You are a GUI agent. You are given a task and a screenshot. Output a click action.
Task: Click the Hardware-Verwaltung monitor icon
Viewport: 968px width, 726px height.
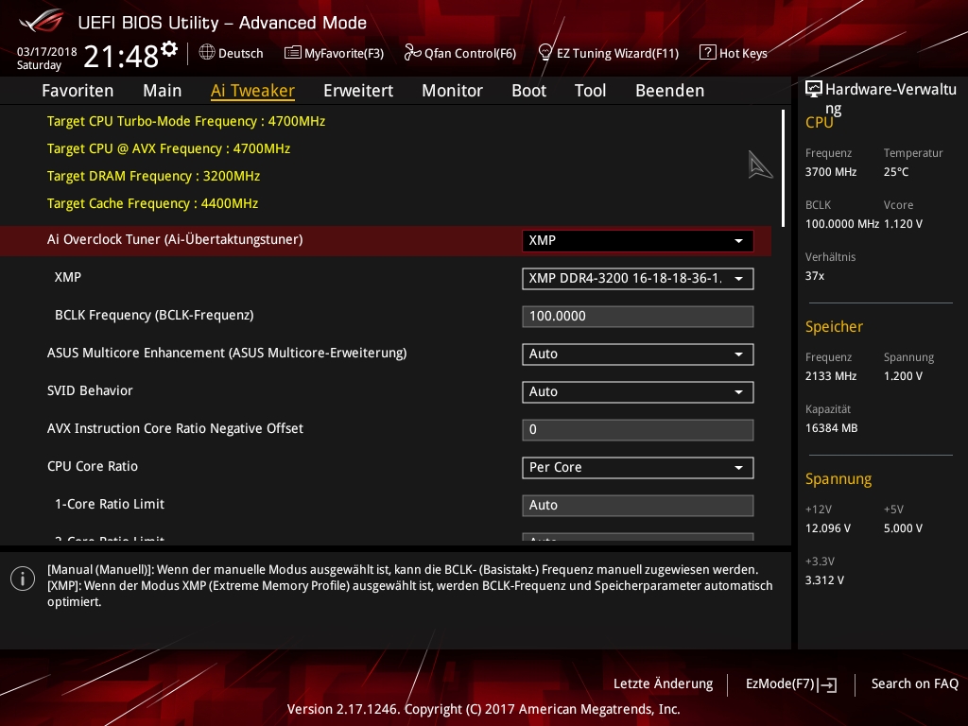tap(814, 90)
